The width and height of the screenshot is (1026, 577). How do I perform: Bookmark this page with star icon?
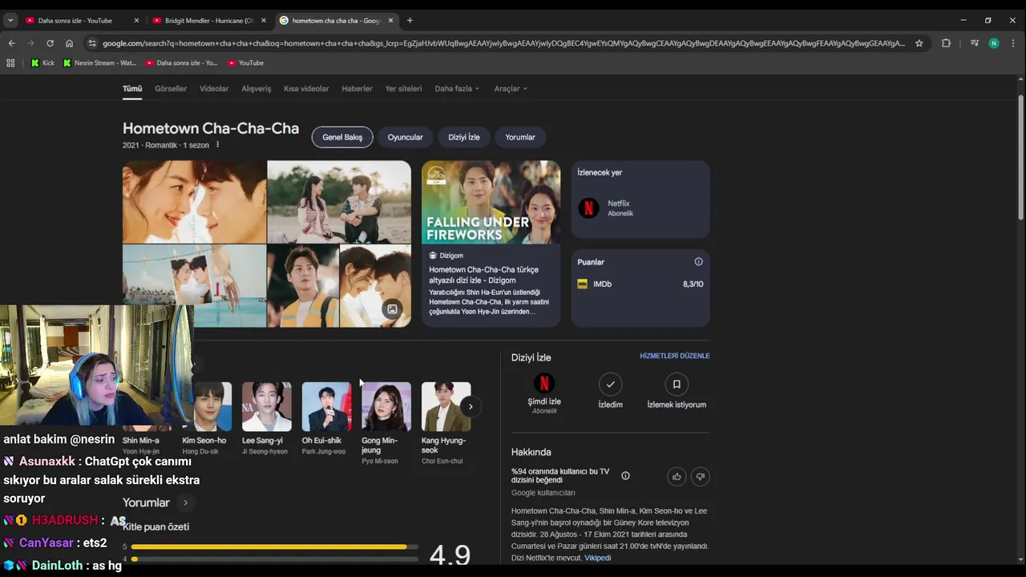(x=919, y=43)
